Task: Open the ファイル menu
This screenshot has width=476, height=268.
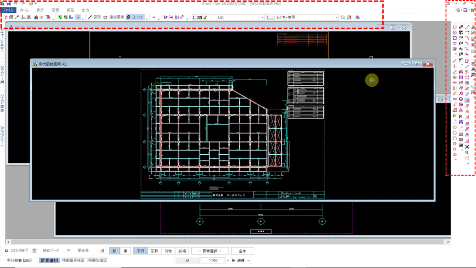Action: pos(8,10)
